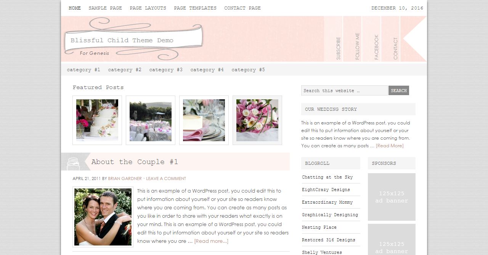
Task: Click the Sponsors heading
Action: pos(384,163)
